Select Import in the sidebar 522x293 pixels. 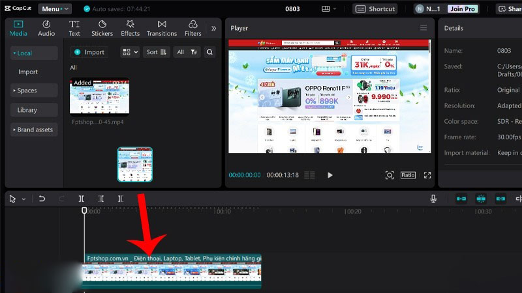point(28,72)
